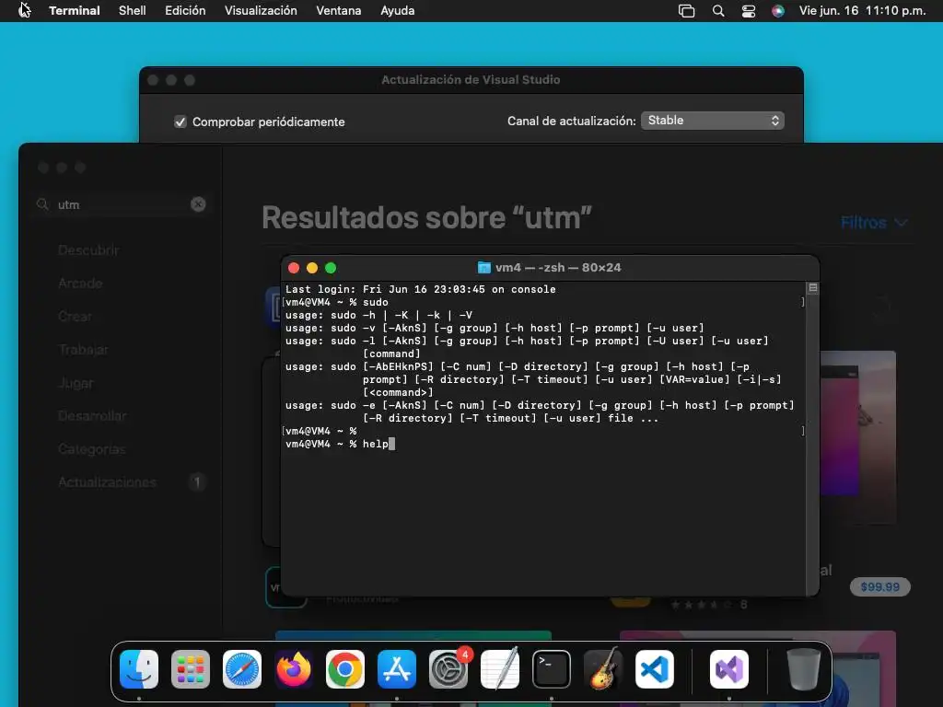Open Terminal icon in the Dock
Screen dimensions: 943x707
click(x=552, y=669)
